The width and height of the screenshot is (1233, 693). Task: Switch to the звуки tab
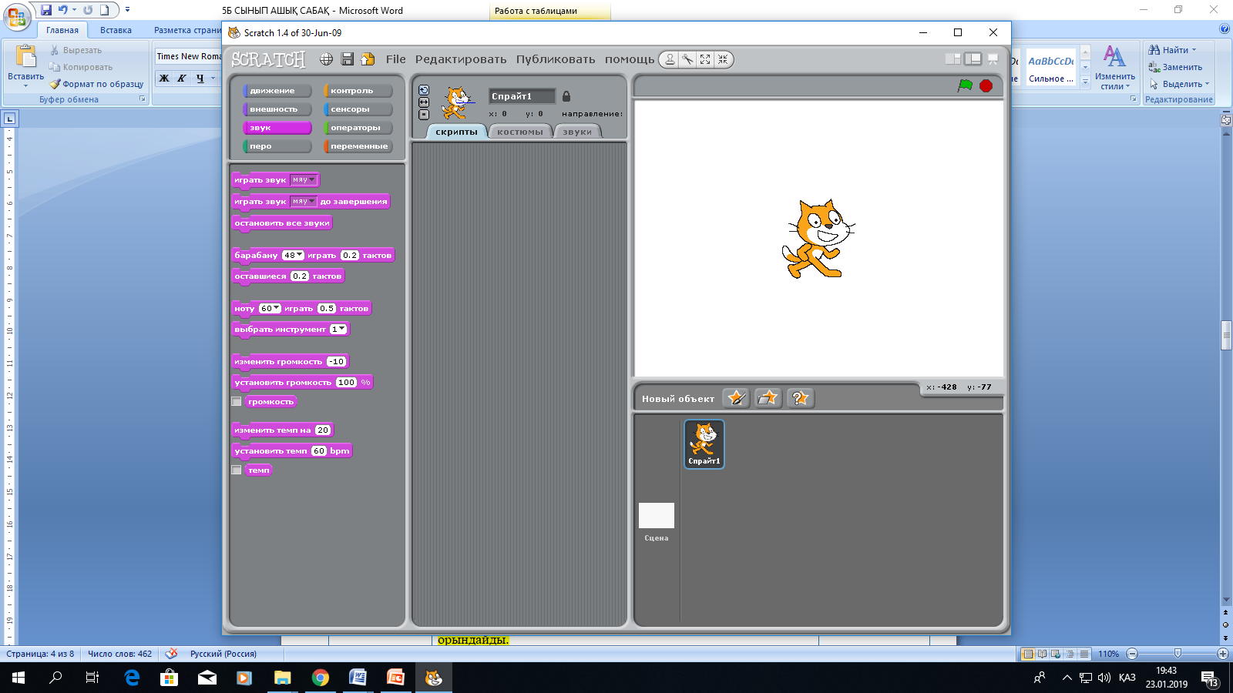point(577,132)
